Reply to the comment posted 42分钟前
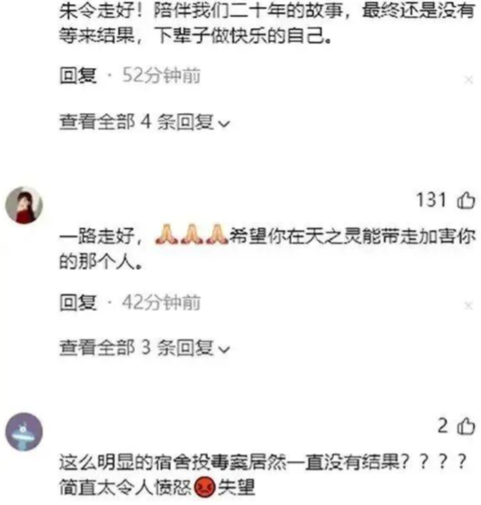 coord(78,303)
